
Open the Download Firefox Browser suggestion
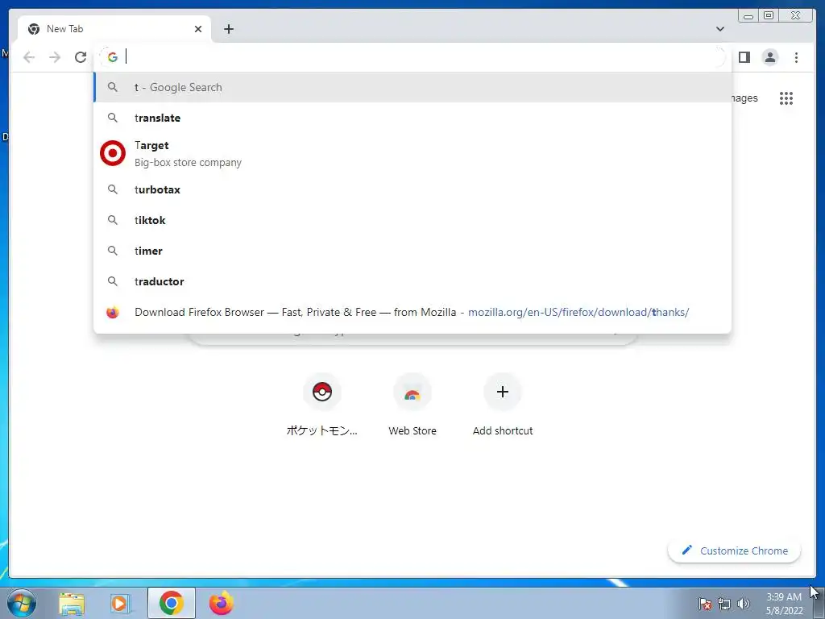tap(412, 312)
